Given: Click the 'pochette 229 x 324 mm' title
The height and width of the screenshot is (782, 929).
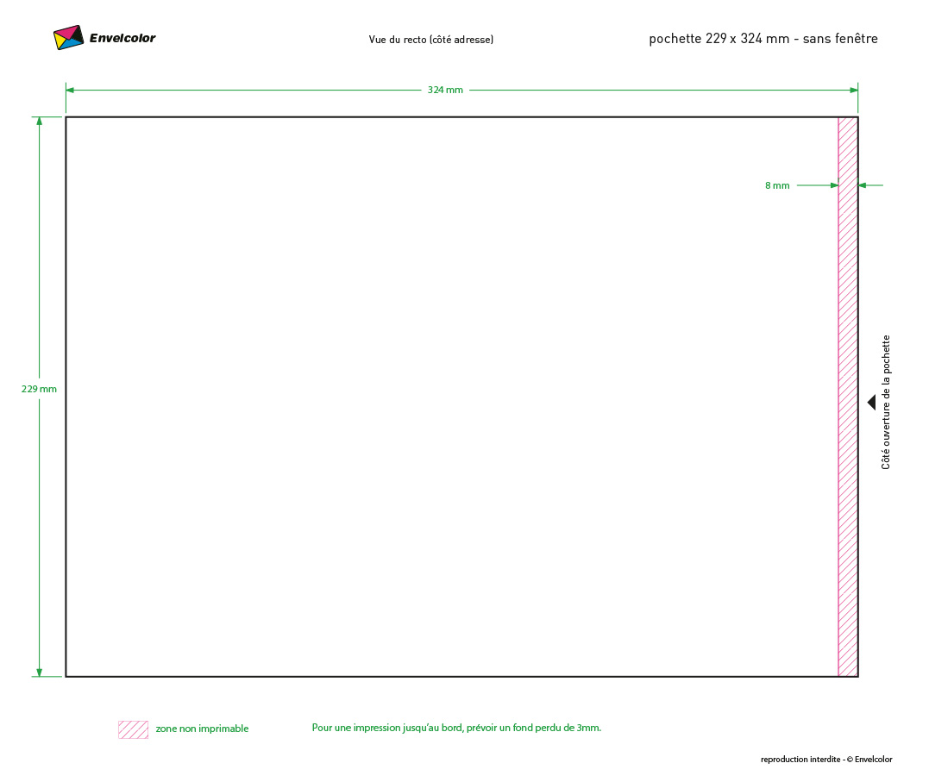Looking at the screenshot, I should [763, 39].
